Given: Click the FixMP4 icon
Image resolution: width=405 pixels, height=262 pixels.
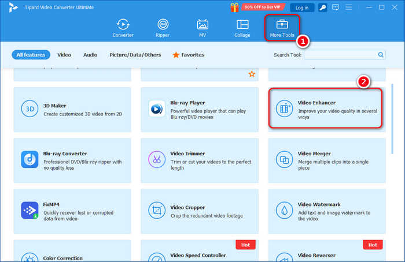Looking at the screenshot, I should click(30, 210).
